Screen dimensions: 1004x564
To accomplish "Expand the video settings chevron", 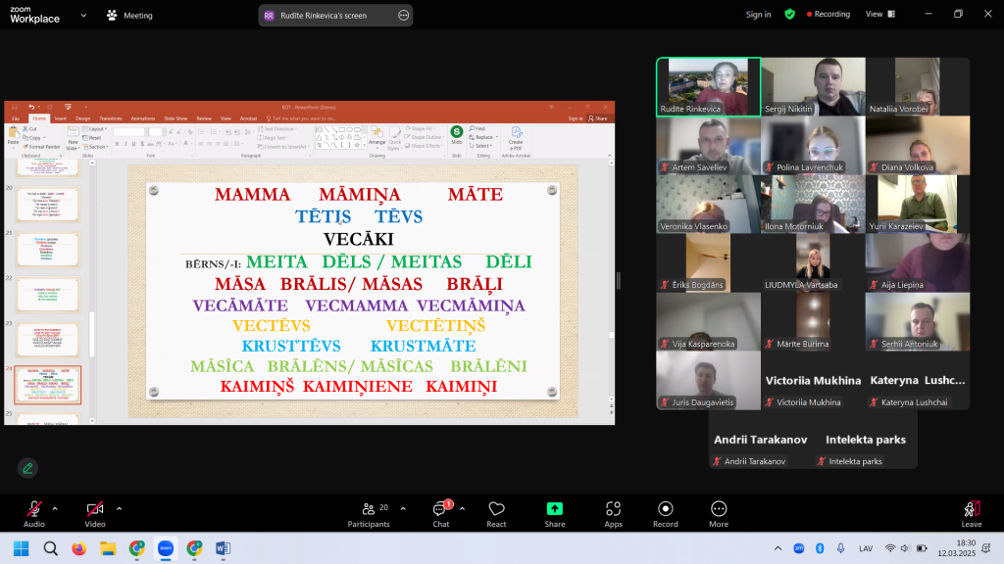I will click(120, 508).
